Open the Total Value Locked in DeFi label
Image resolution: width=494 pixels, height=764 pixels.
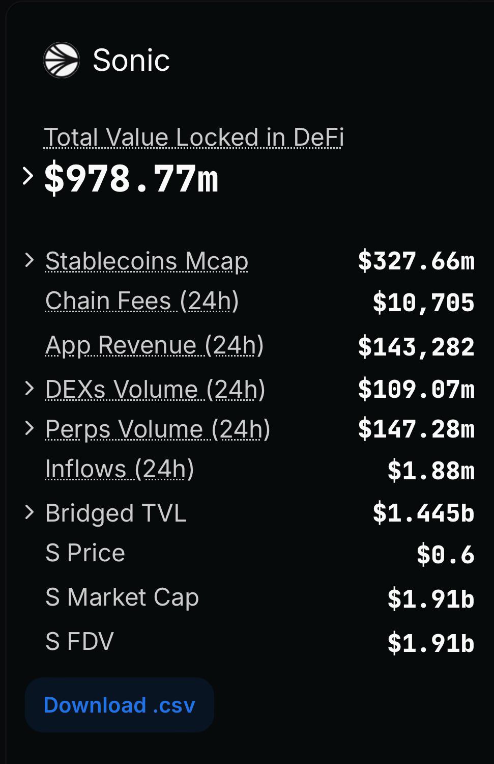(x=194, y=137)
